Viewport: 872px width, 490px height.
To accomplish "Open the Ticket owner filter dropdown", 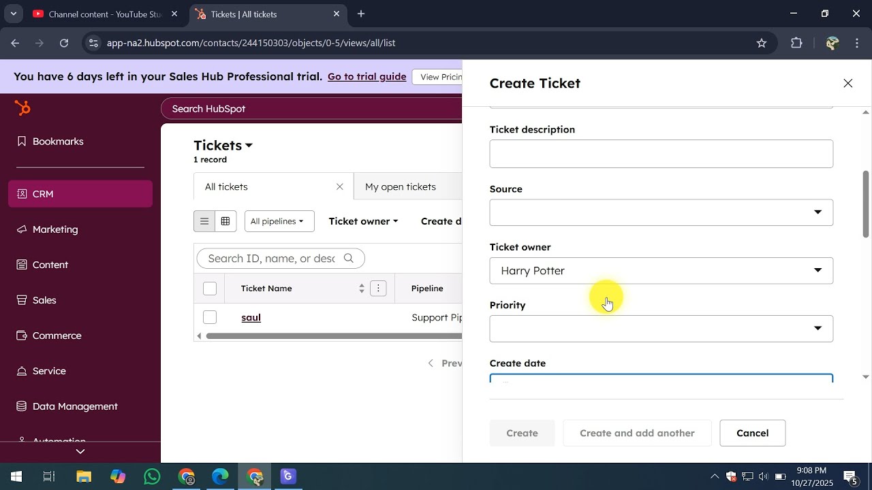I will [x=363, y=221].
